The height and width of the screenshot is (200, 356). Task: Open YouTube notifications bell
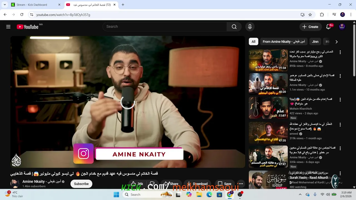[x=328, y=27]
